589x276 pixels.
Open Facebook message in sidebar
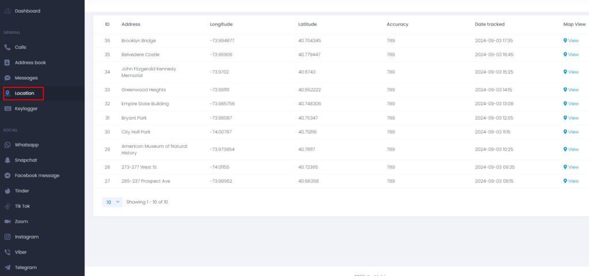(37, 175)
